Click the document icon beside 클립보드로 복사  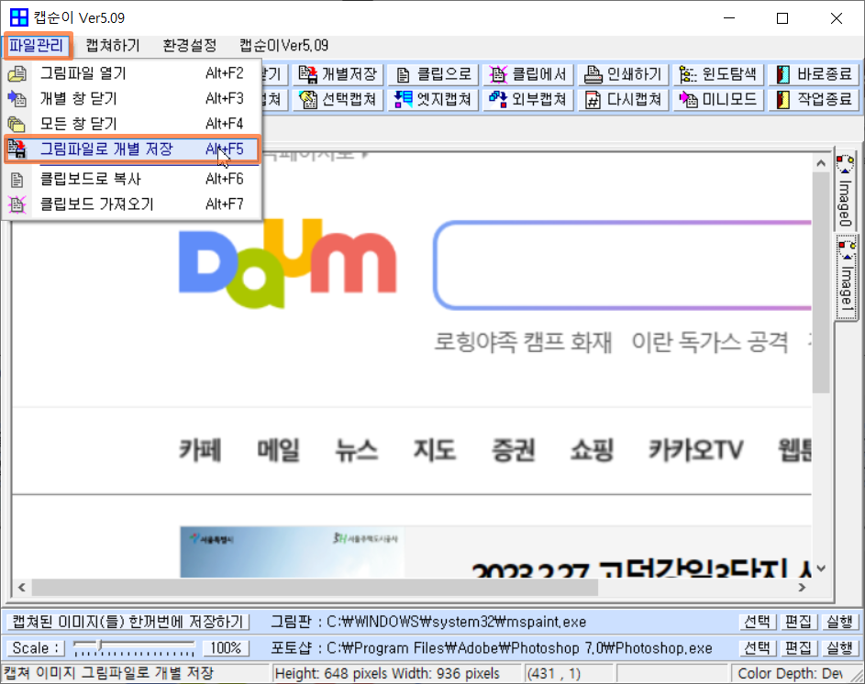17,180
